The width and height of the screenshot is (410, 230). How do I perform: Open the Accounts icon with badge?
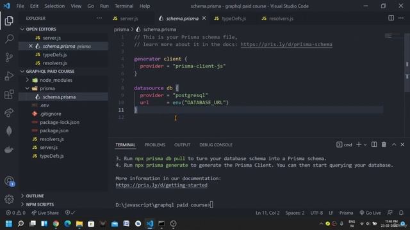9,181
